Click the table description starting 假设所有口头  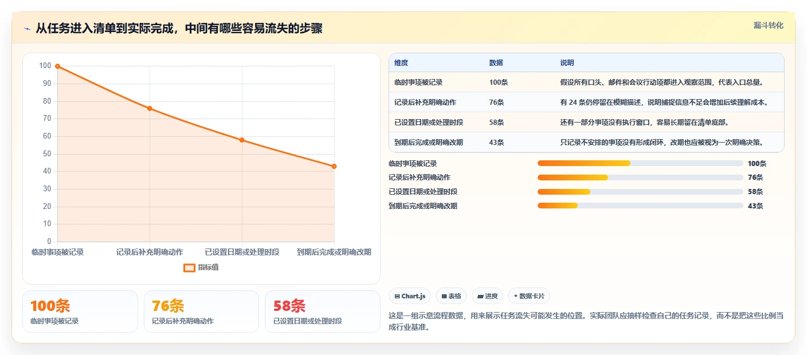tap(662, 82)
